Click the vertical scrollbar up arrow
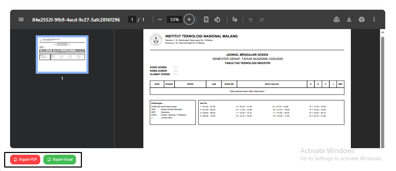This screenshot has height=171, width=396. pos(382,32)
